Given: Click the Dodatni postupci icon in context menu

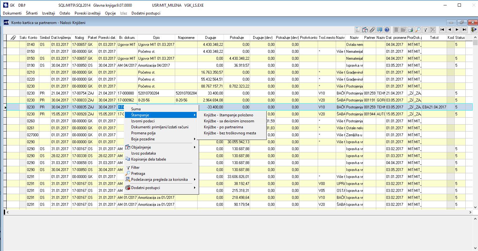Looking at the screenshot, I should (128, 188).
